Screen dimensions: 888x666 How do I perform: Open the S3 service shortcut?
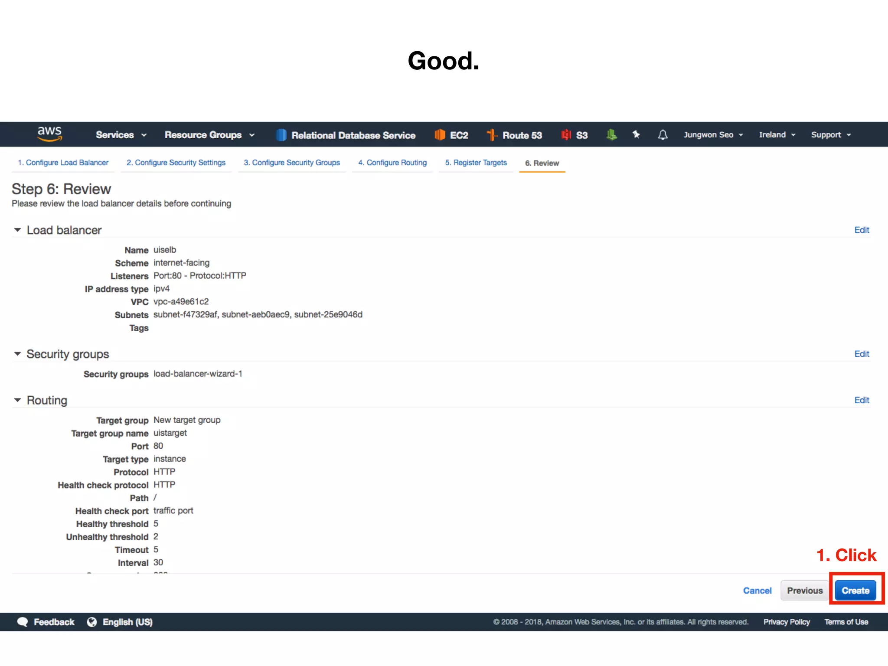[575, 135]
